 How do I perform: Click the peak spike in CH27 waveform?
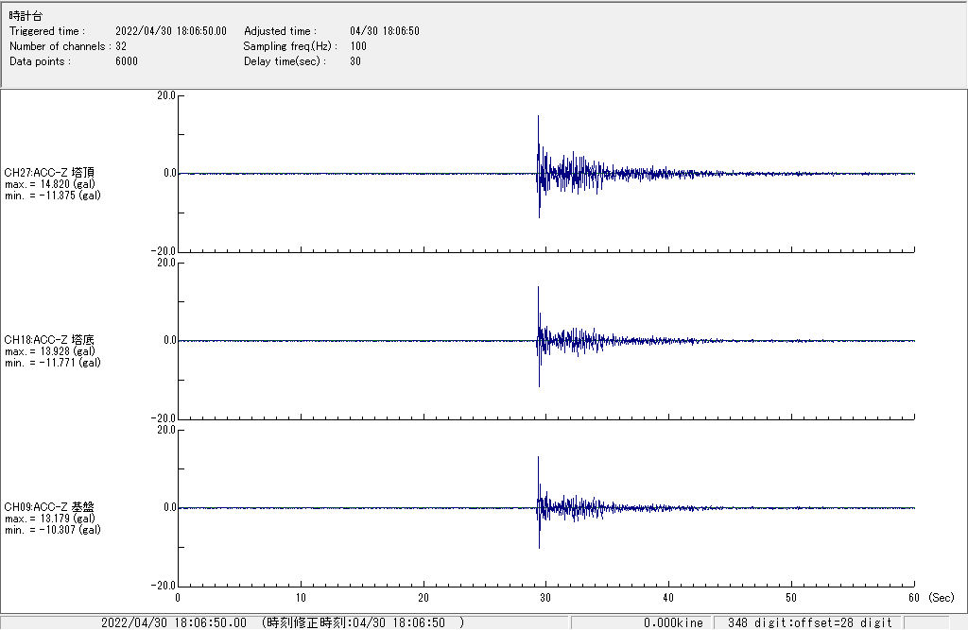point(538,118)
